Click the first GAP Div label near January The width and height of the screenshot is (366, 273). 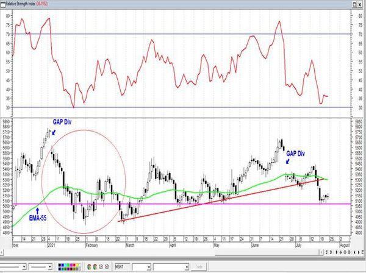click(62, 122)
